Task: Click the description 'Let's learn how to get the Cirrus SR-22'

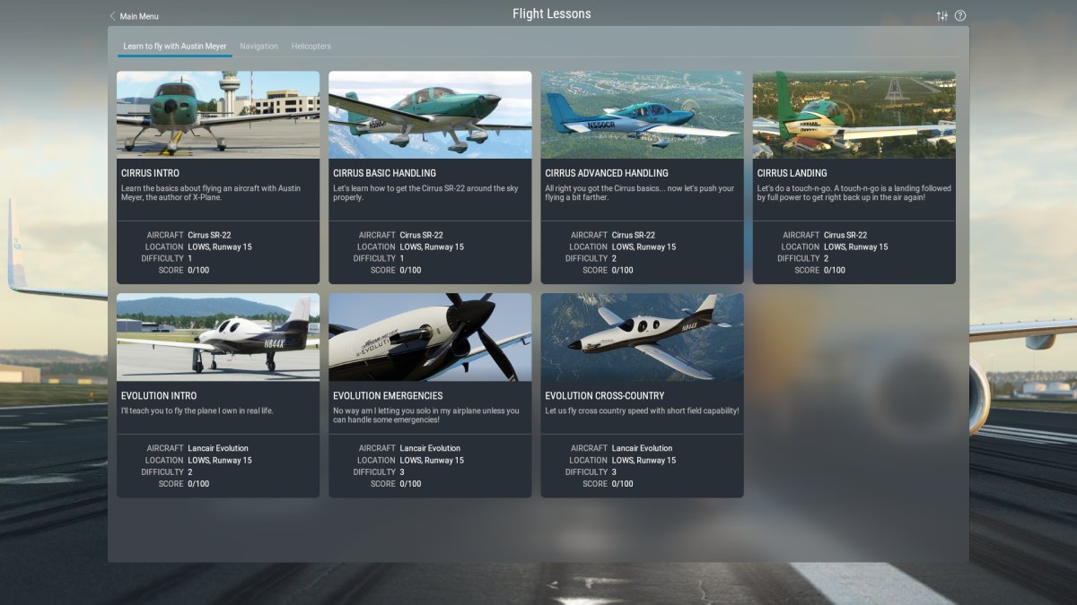Action: 425,193
